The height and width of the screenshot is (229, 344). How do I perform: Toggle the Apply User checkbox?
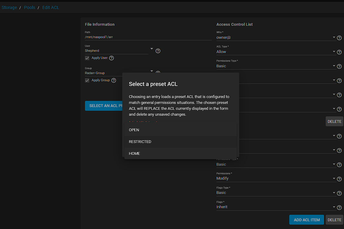(x=87, y=58)
